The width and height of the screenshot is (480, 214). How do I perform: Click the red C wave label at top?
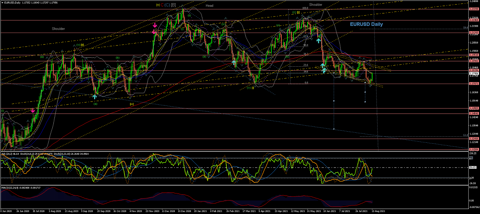162,5
